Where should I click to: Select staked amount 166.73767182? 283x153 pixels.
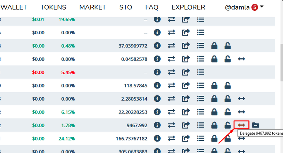[132, 139]
